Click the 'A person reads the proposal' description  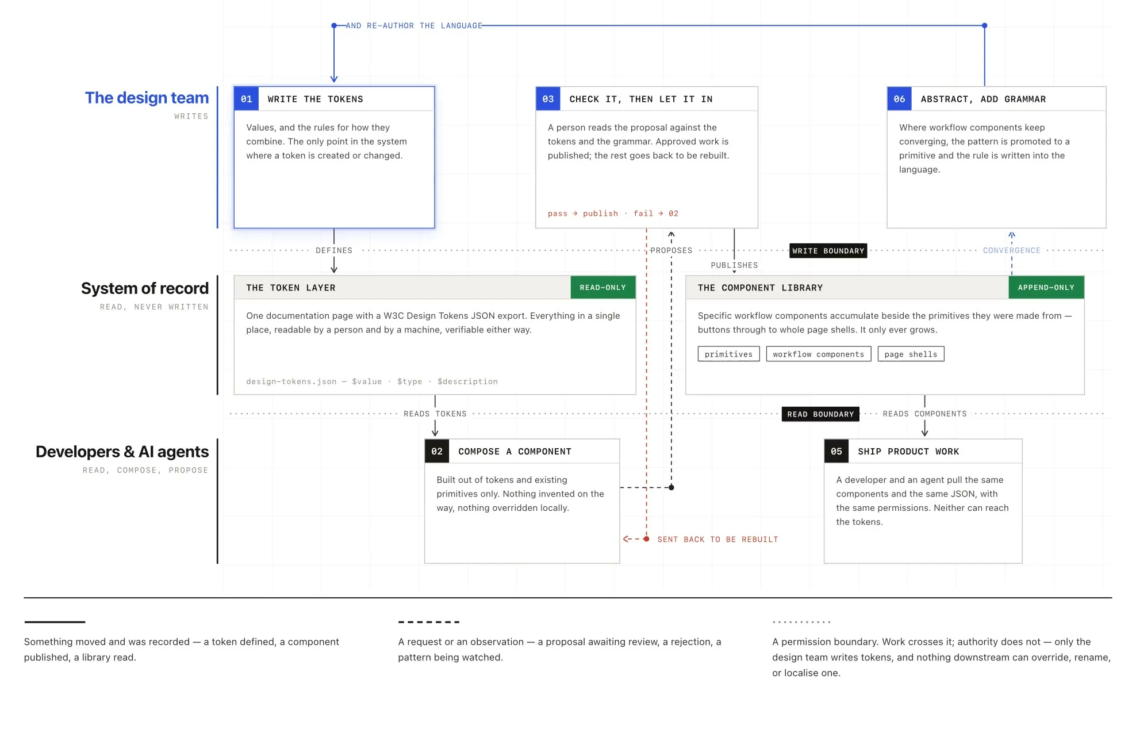coord(638,142)
